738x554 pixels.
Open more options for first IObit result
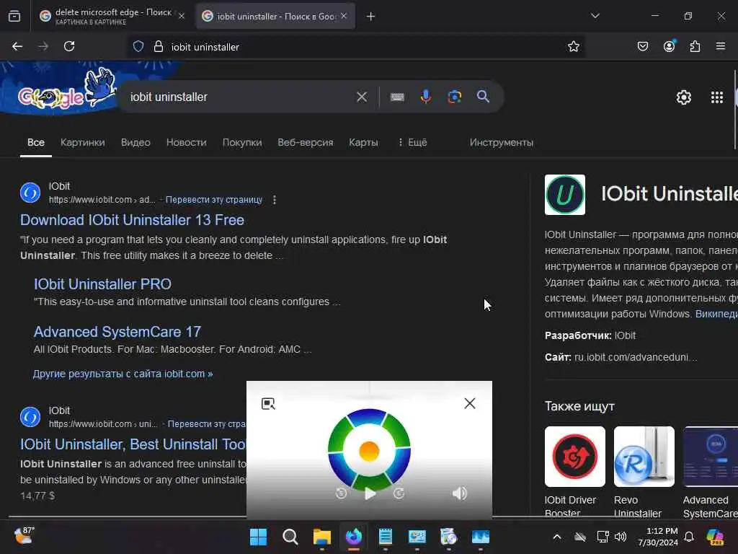[275, 200]
